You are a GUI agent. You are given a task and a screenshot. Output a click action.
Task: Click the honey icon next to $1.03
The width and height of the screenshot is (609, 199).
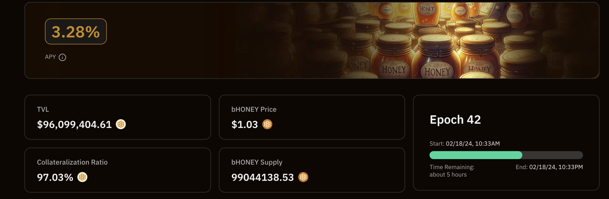pos(267,124)
